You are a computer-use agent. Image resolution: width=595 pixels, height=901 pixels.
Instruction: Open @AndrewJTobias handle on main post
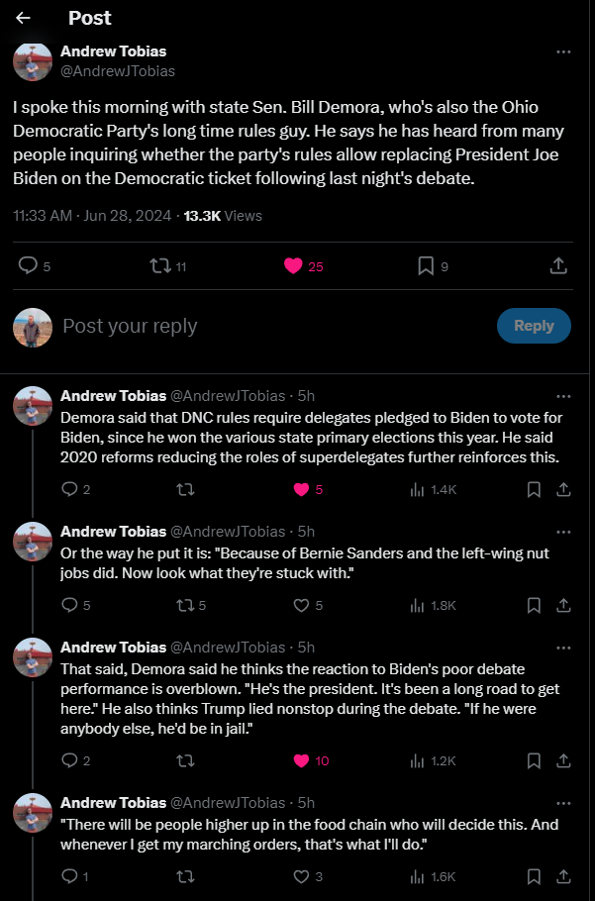118,71
